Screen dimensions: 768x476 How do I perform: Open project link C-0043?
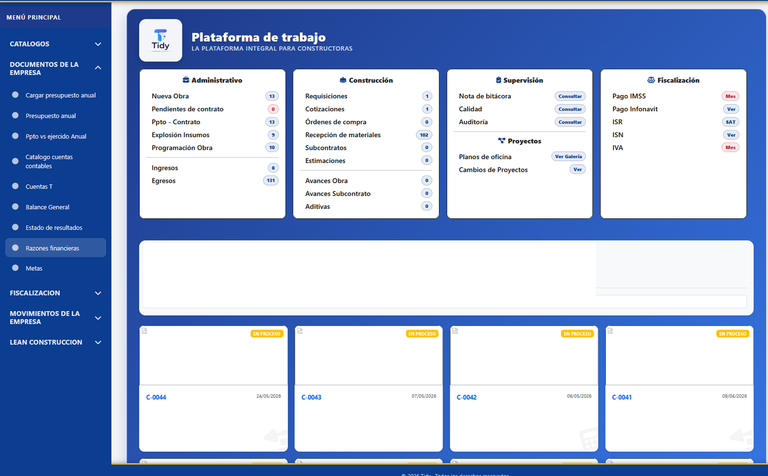(311, 397)
